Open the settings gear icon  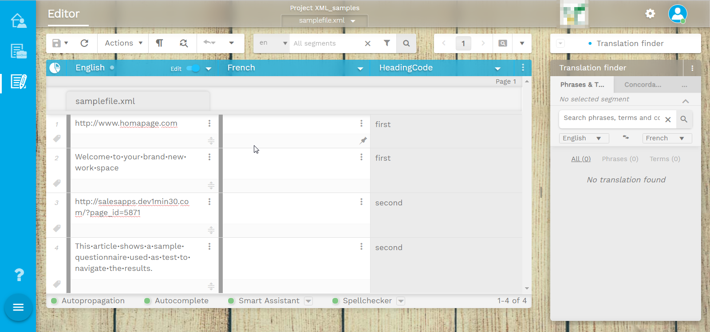[650, 14]
